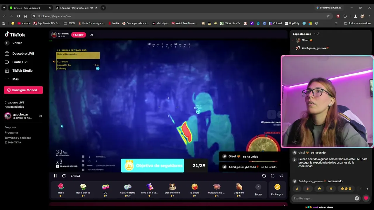
Task: Send triple smiley quick emoji
Action: point(346,189)
